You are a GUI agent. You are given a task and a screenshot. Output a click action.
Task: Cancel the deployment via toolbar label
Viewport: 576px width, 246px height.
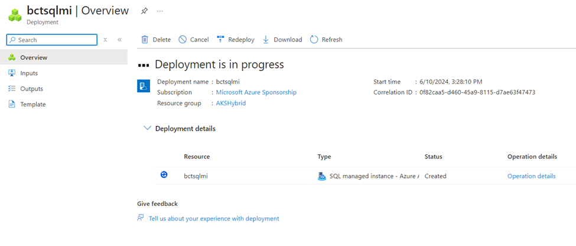point(200,40)
